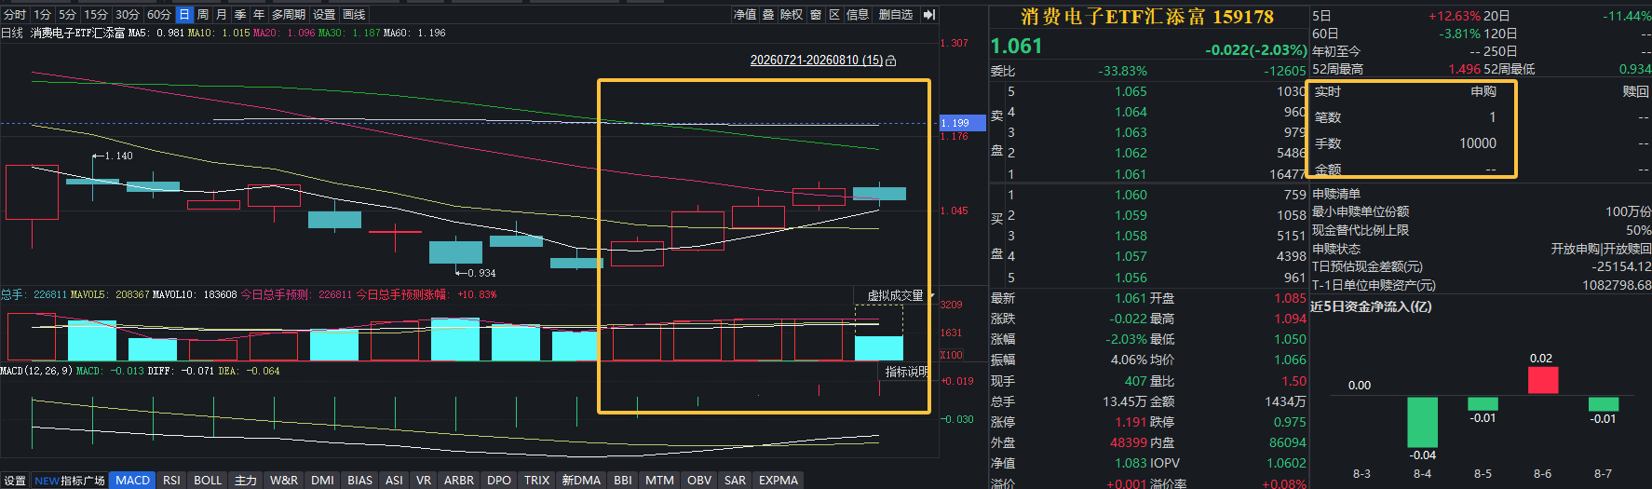The image size is (1652, 489).
Task: Select the 主力 indicator tab
Action: click(x=245, y=481)
